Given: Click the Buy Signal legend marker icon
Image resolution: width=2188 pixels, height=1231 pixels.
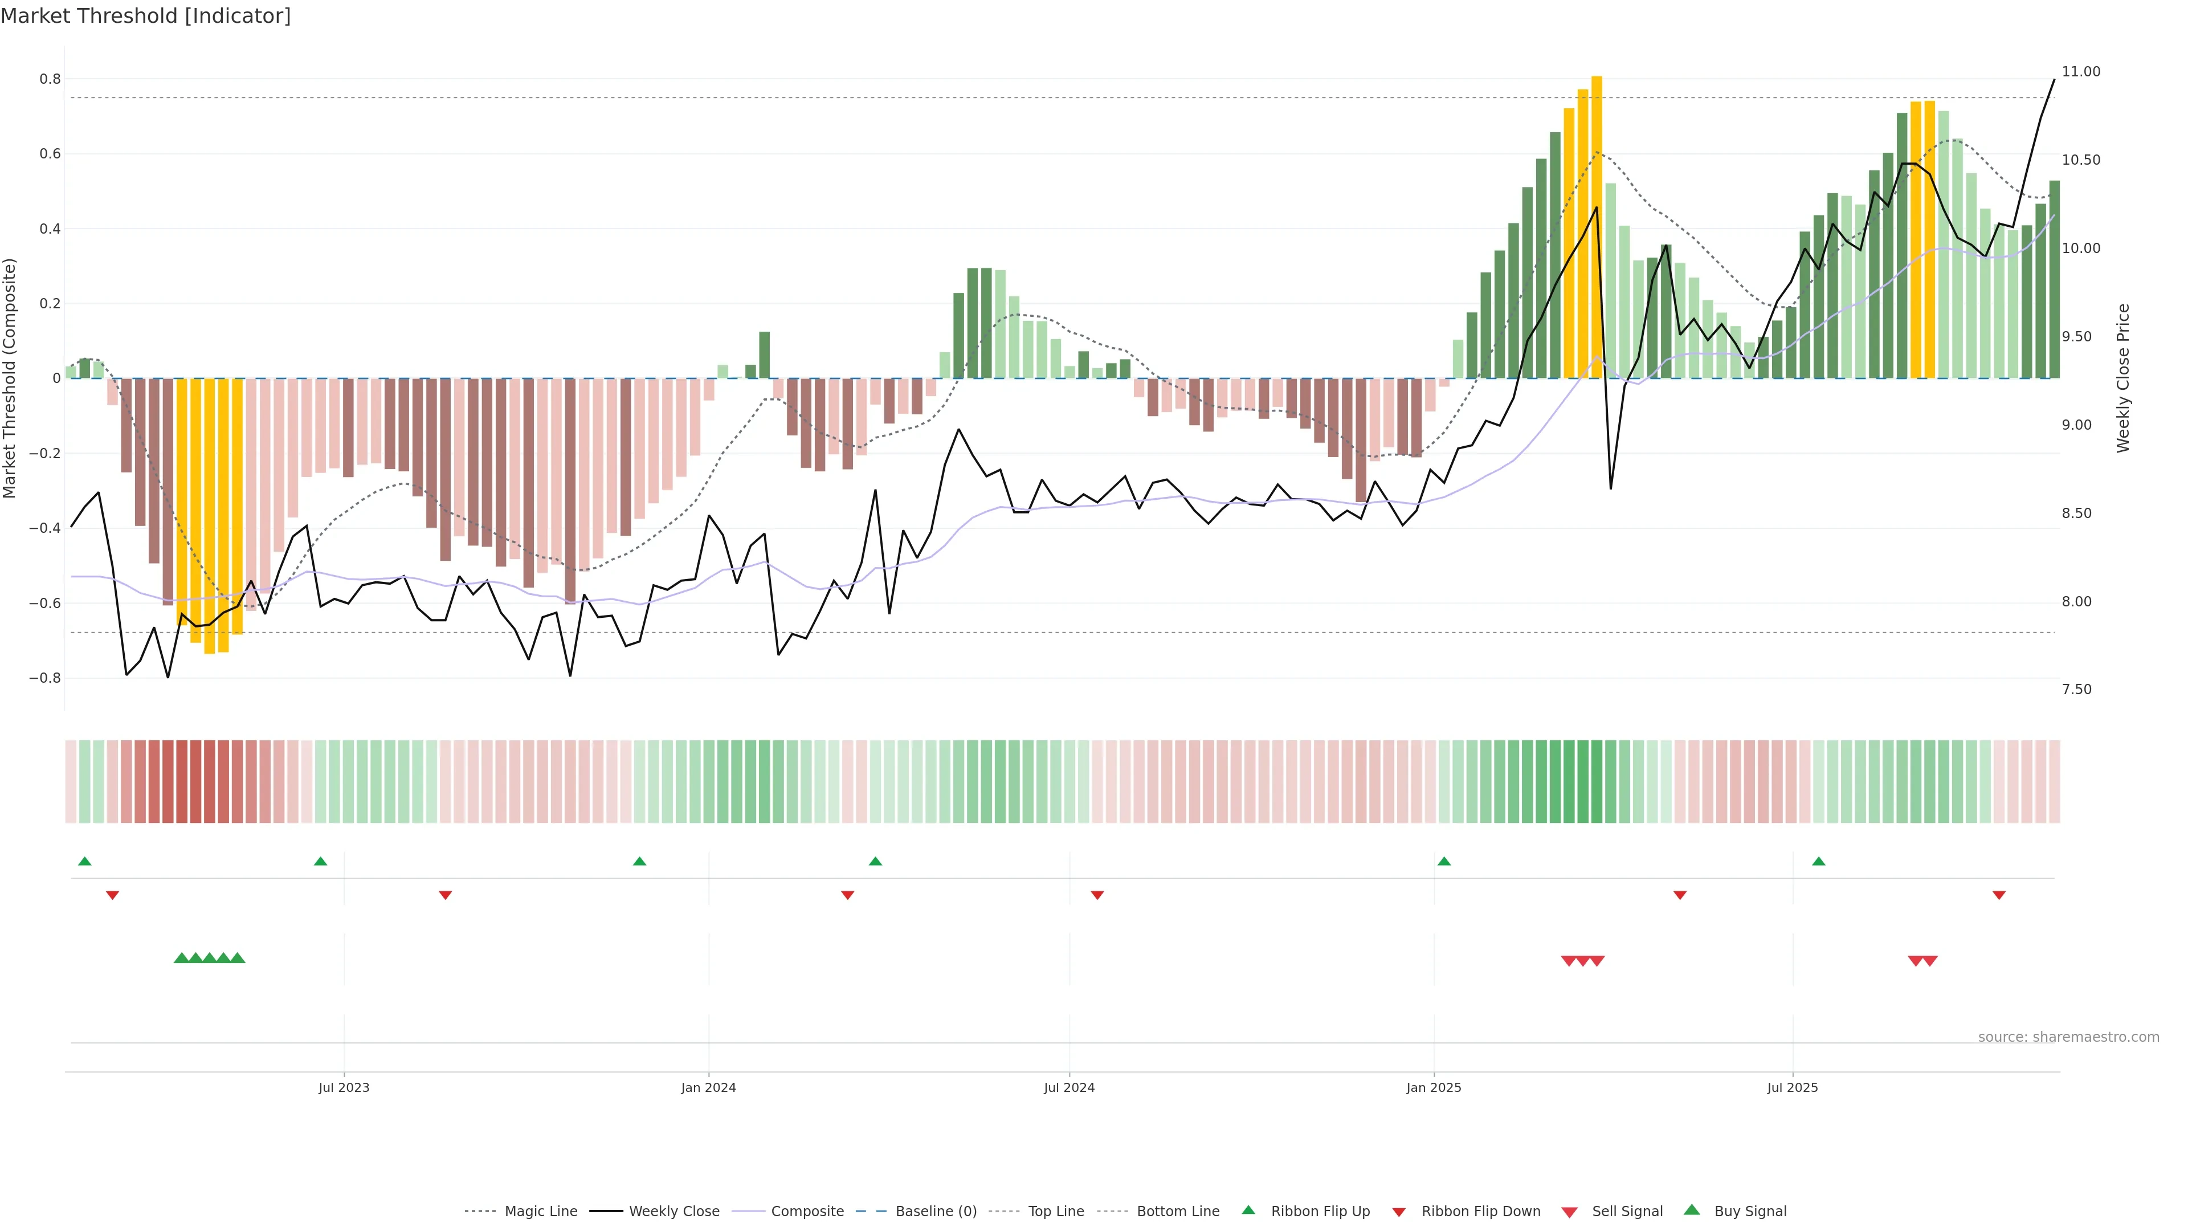Looking at the screenshot, I should pos(1692,1210).
